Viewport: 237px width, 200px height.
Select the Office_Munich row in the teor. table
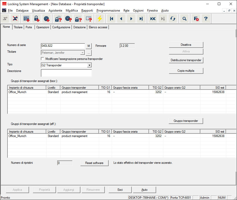point(17,92)
